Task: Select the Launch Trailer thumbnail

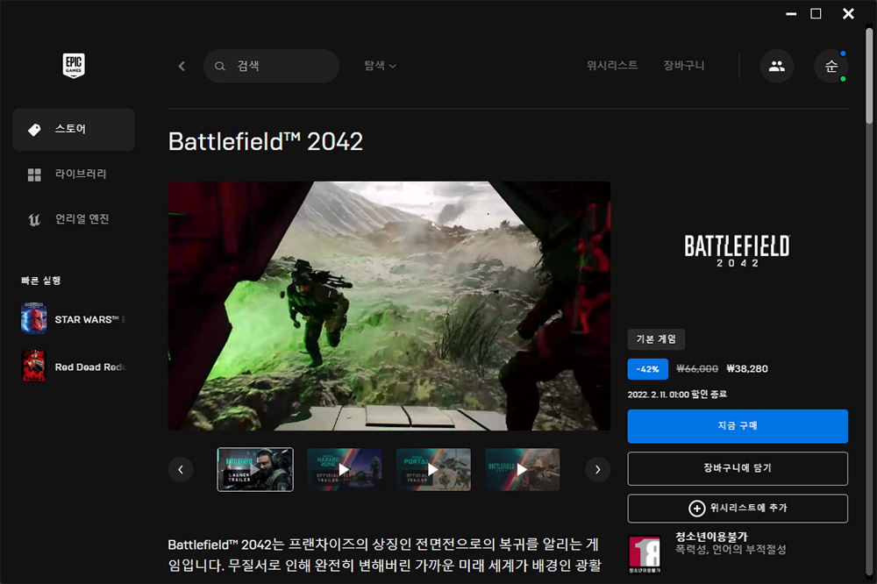Action: [x=255, y=469]
